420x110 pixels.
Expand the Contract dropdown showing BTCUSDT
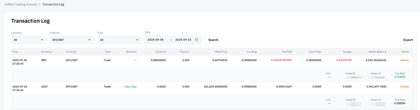71,40
